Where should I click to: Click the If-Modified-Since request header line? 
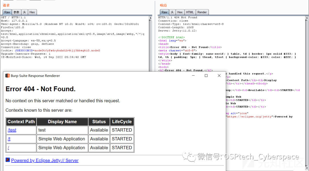coord(43,57)
